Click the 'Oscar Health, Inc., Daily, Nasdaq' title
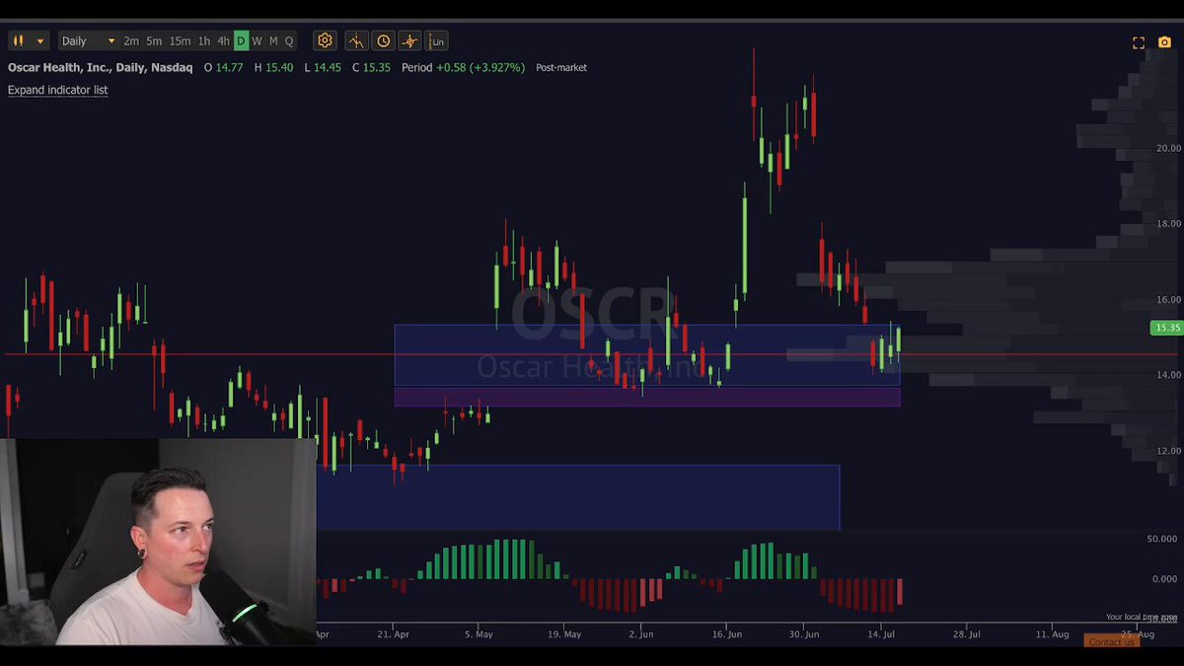This screenshot has height=666, width=1184. (101, 68)
